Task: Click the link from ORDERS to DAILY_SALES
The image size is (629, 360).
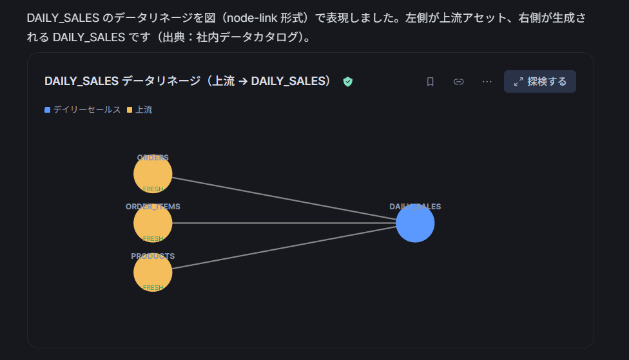Action: click(x=284, y=199)
